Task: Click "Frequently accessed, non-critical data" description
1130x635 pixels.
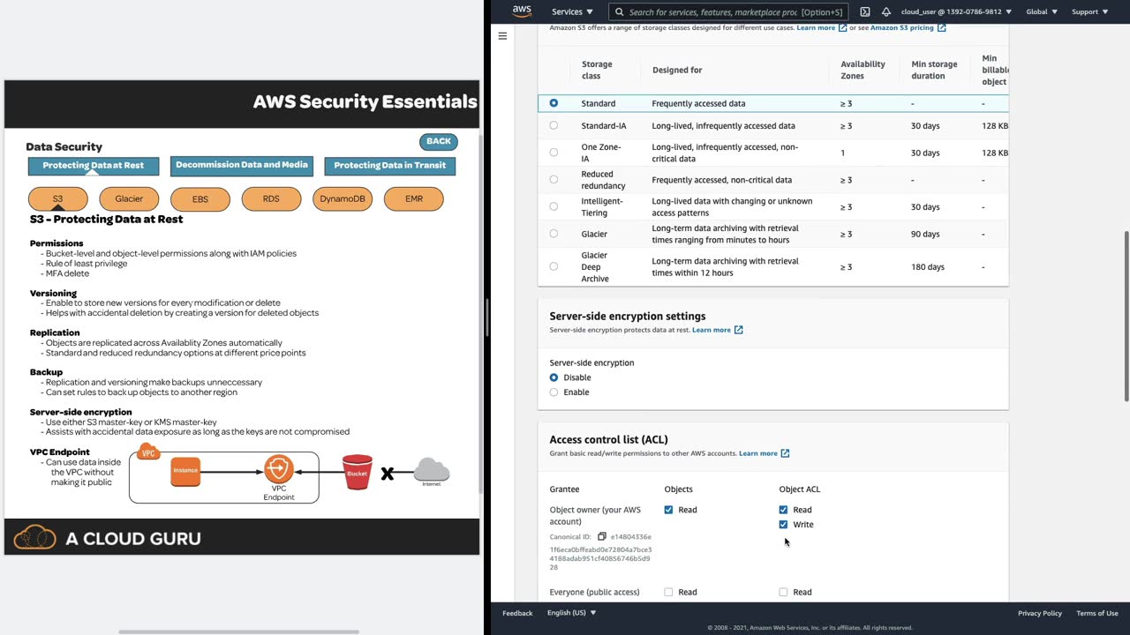Action: click(x=721, y=180)
